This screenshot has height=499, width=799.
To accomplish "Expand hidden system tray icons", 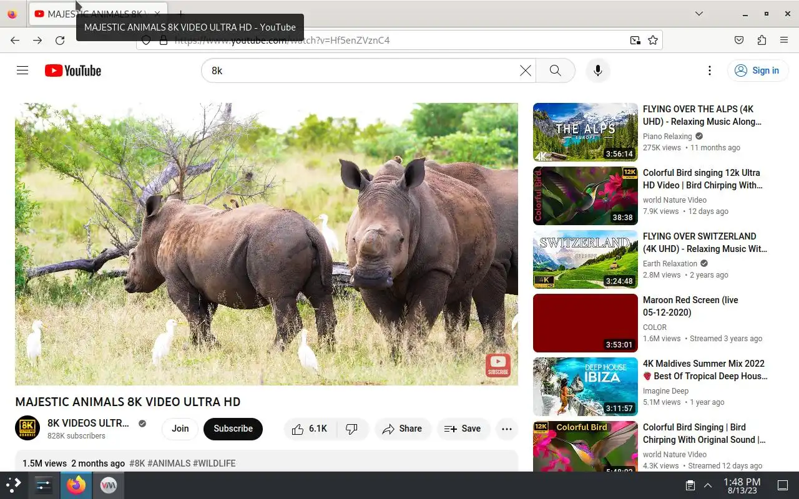I will (708, 485).
